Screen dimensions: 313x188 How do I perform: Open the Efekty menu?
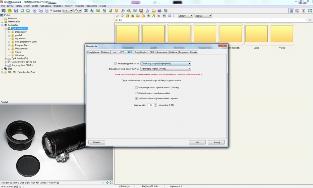pos(27,6)
